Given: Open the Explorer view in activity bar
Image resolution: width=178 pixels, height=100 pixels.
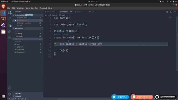Looking at the screenshot, I should coord(10,12).
